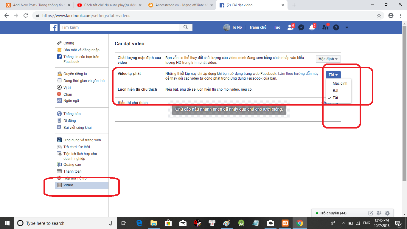Choose the checked 'Tắt' option

[x=335, y=98]
